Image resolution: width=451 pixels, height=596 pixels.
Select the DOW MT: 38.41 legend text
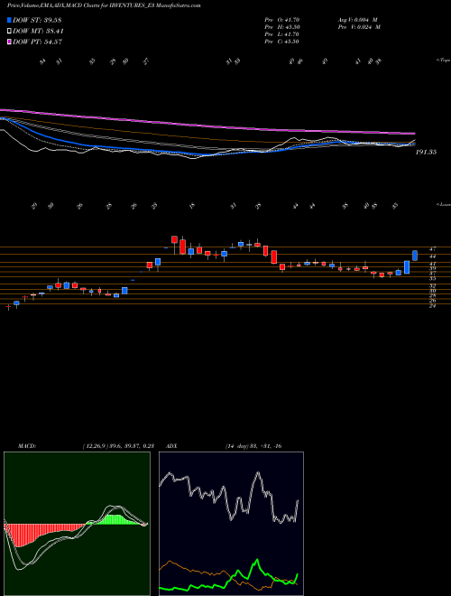(x=38, y=32)
